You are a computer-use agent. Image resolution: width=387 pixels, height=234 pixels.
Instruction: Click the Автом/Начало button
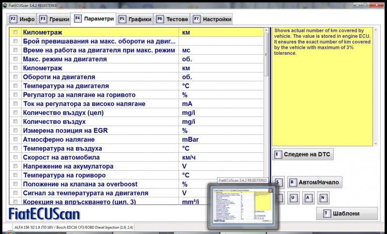[314, 182]
